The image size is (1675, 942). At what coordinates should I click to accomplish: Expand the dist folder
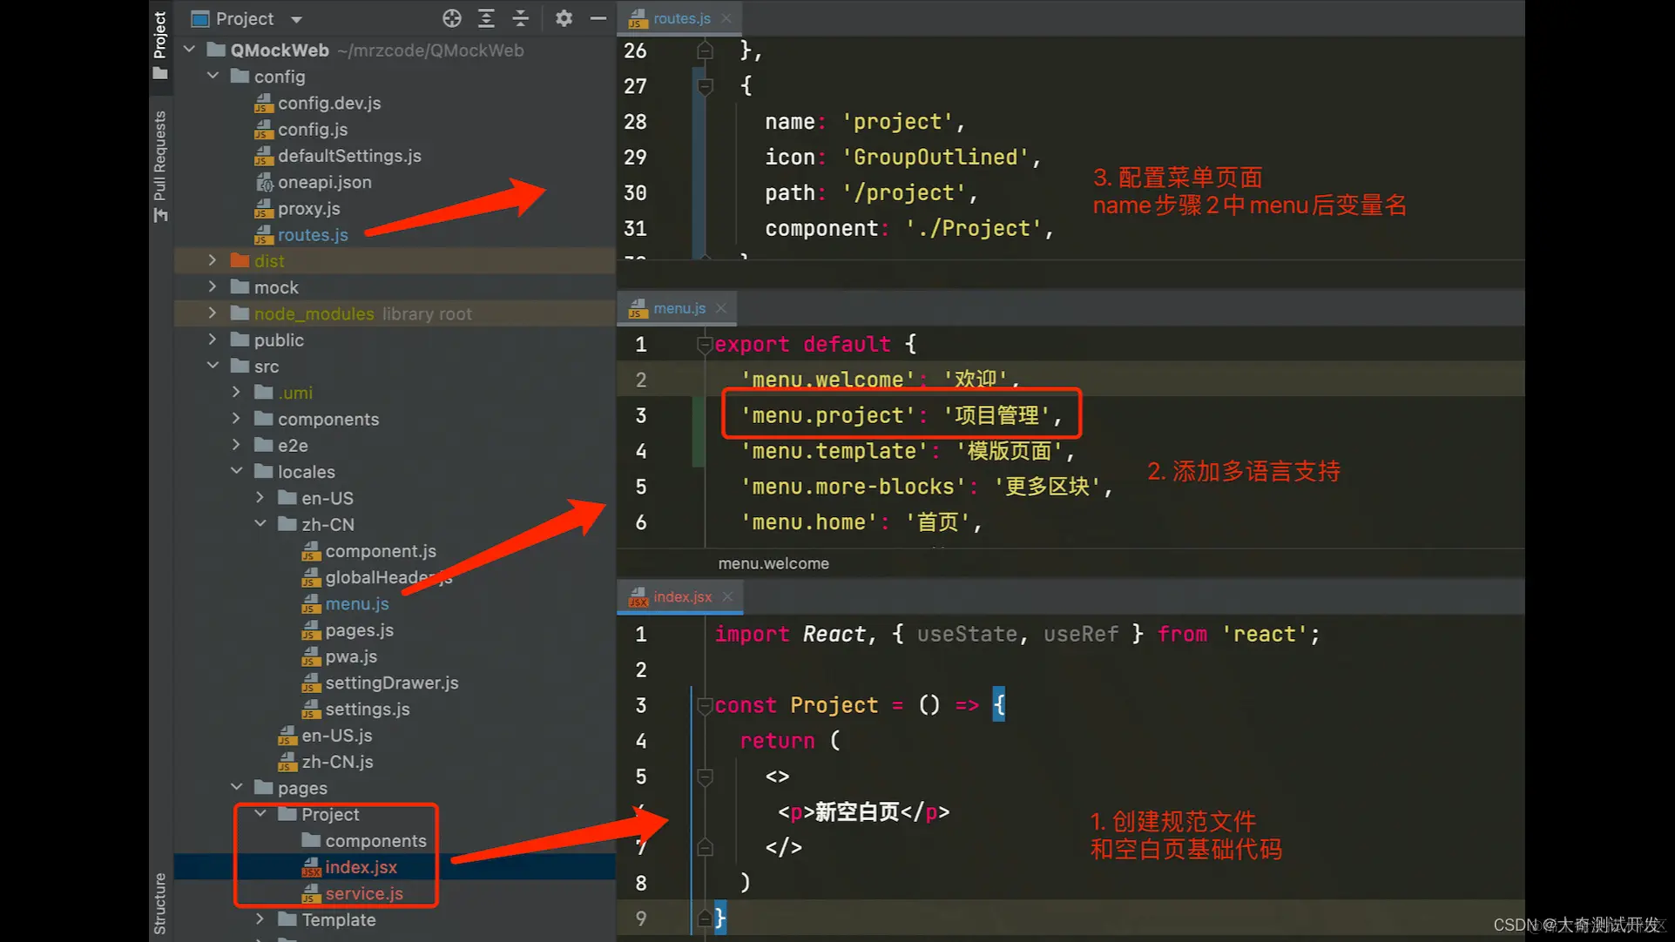click(x=213, y=260)
